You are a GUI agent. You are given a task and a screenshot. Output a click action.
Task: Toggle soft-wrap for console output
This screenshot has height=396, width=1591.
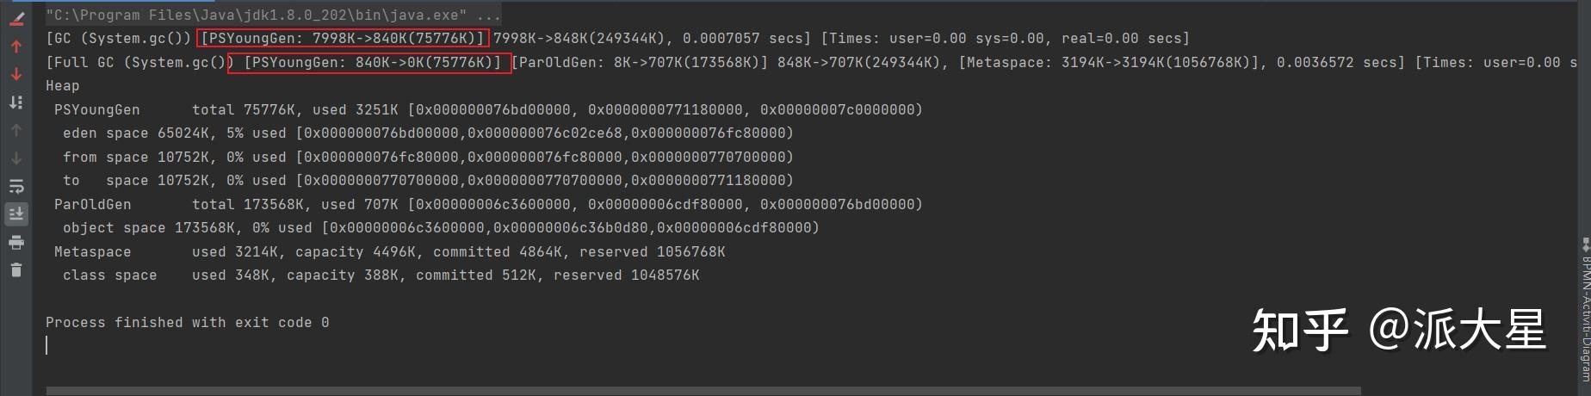click(x=16, y=186)
